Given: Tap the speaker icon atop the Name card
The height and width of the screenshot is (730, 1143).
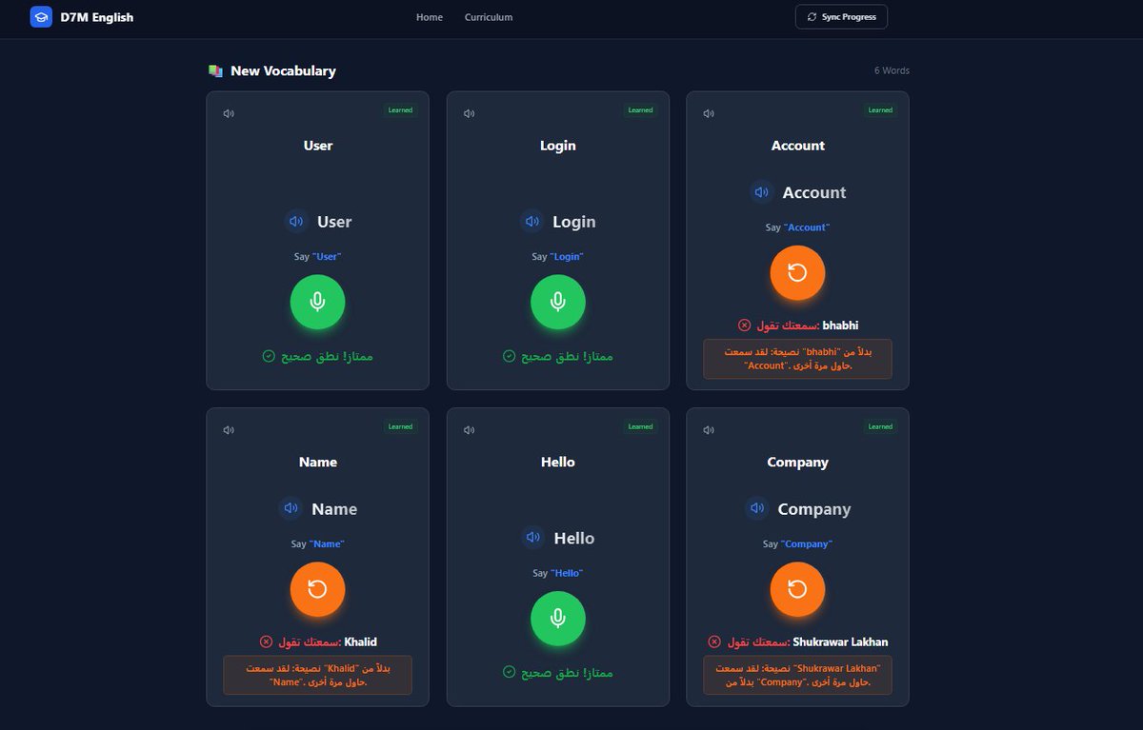Looking at the screenshot, I should pos(229,429).
